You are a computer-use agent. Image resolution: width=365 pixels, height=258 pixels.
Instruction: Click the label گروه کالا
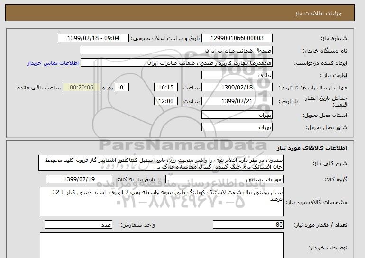336,179
